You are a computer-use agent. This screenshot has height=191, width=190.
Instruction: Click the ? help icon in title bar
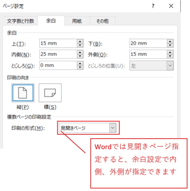coord(153,6)
